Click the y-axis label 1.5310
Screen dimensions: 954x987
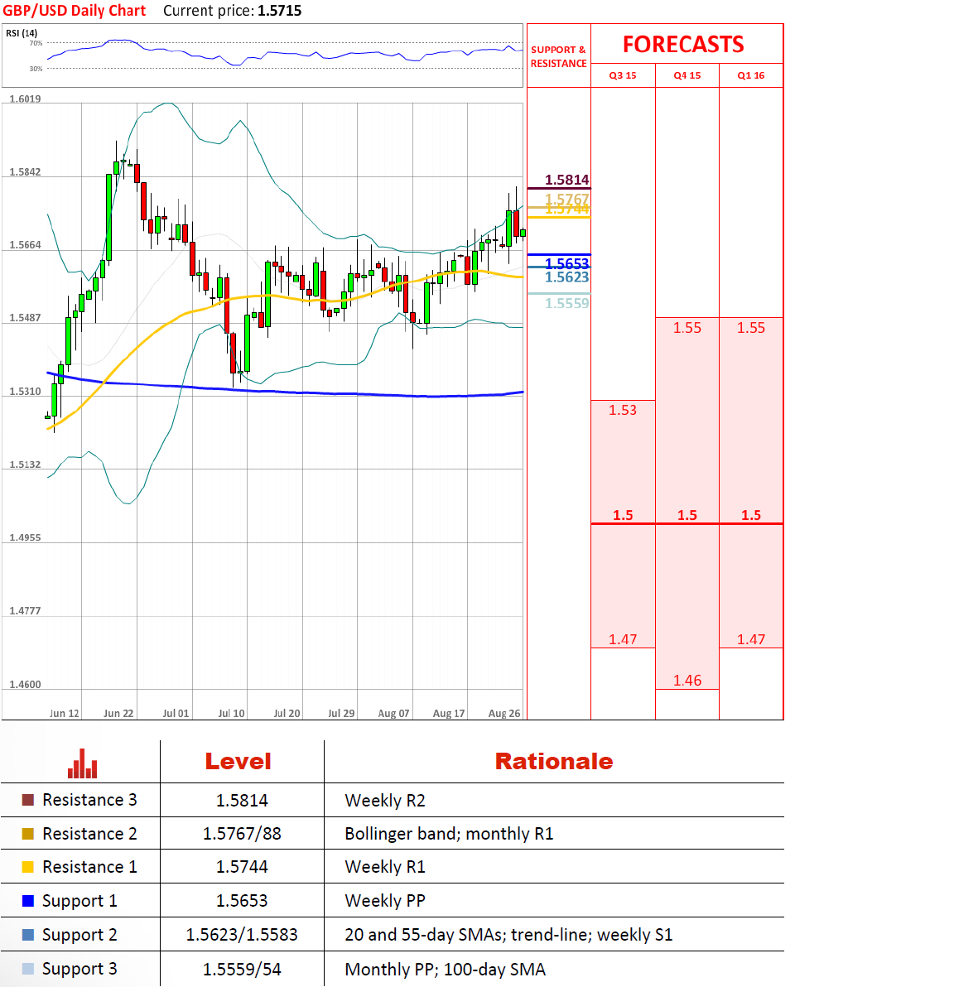pos(25,392)
